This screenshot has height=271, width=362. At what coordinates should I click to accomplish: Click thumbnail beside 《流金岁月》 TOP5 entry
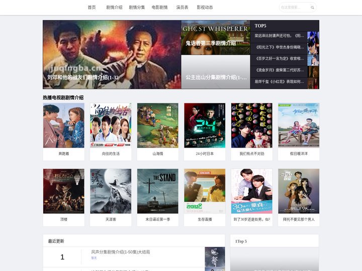(314, 72)
